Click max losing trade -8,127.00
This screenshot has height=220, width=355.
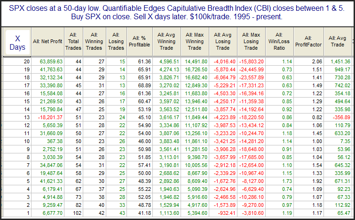253,181
